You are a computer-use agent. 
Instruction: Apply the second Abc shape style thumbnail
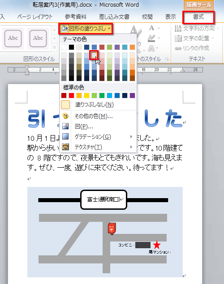coord(38,38)
